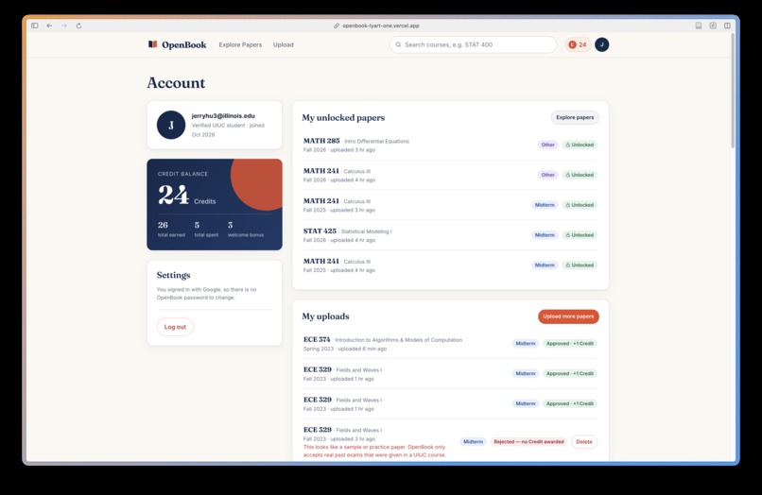Click the Account page heading
The height and width of the screenshot is (495, 762).
(x=176, y=82)
